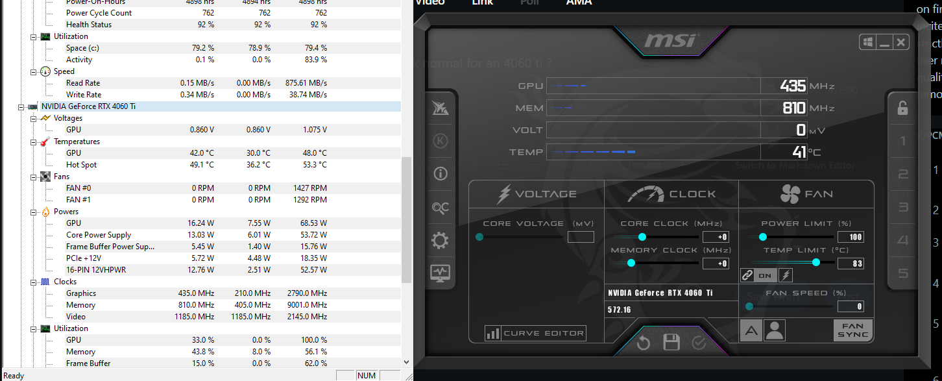The width and height of the screenshot is (942, 381).
Task: Click the chain link icon for power and temp limits
Action: point(747,275)
